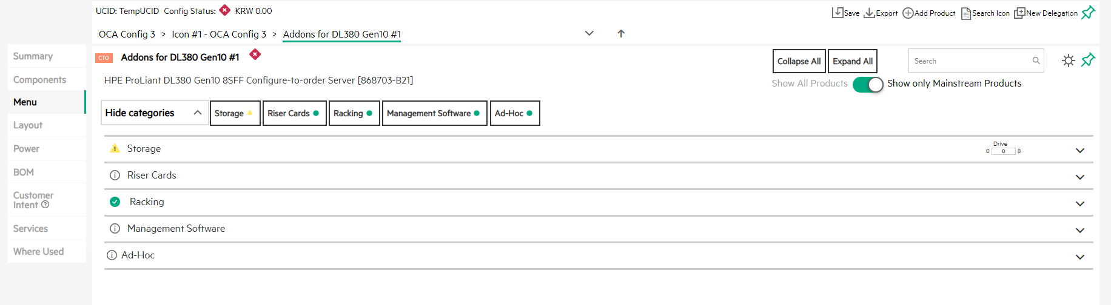Click the New Delegation icon
This screenshot has width=1111, height=305.
coord(1019,13)
